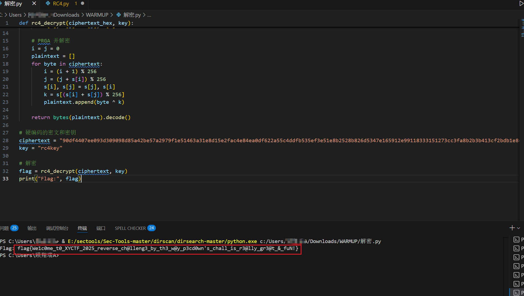Screen dimensions: 524x296
Task: Run Python file with play button
Action: click(x=521, y=3)
